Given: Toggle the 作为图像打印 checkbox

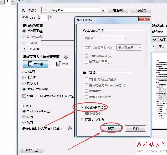Looking at the screenshot, I should (82, 107).
